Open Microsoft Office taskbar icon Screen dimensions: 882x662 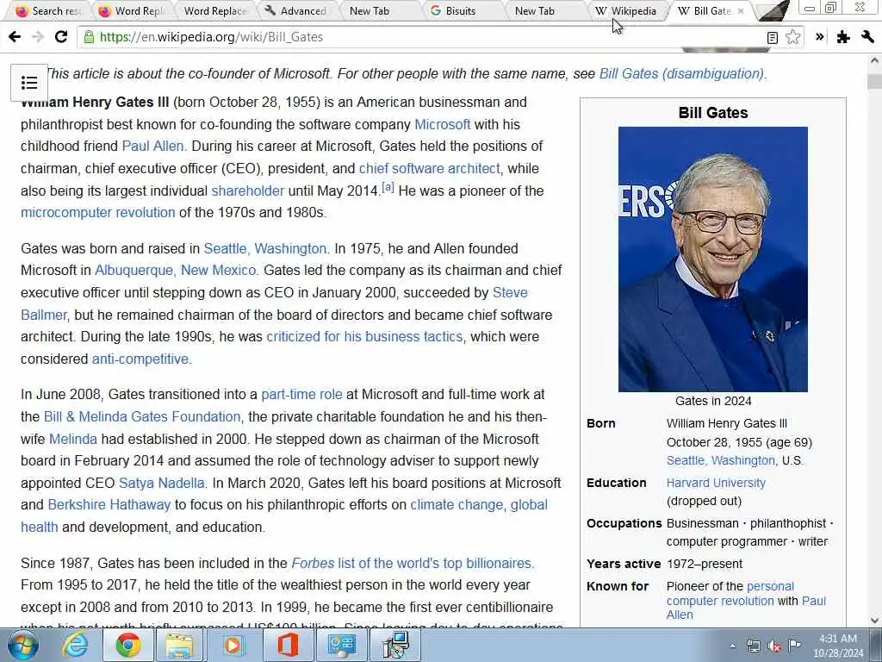[287, 645]
